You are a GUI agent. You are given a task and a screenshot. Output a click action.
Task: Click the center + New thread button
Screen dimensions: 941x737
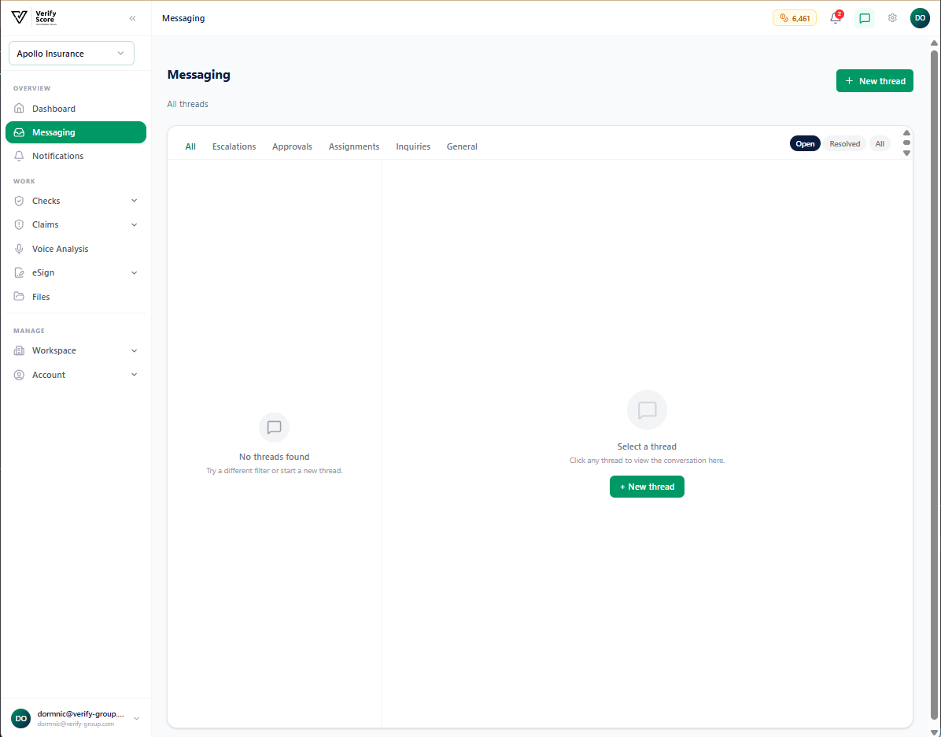pyautogui.click(x=647, y=487)
